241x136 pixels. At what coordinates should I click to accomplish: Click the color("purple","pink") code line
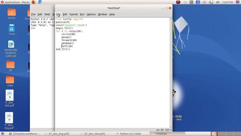click(72, 25)
